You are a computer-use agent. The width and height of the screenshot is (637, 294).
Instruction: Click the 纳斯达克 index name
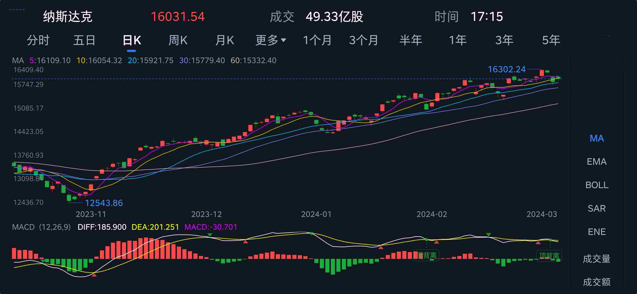click(68, 17)
